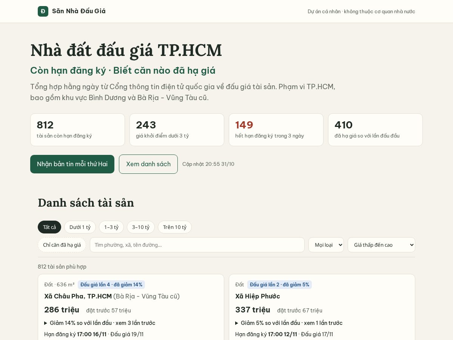Click Đấu giá lần 2 · đã giảm 5% badge
Image resolution: width=453 pixels, height=340 pixels.
[x=279, y=284]
